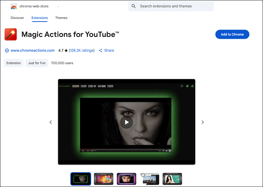Switch to the Extensions tab

click(40, 18)
